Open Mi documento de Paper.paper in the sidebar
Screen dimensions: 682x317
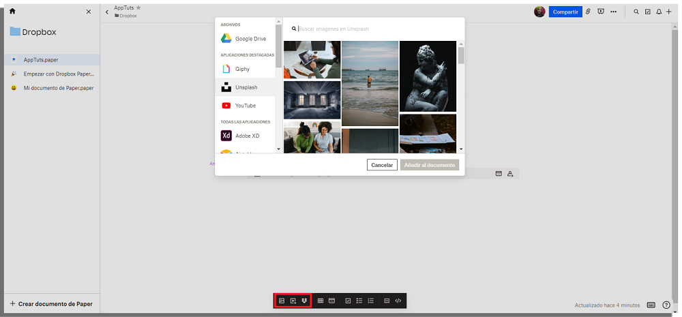[x=53, y=88]
